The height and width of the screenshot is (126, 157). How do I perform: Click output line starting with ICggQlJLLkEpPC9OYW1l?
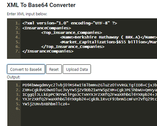[x=90, y=94]
